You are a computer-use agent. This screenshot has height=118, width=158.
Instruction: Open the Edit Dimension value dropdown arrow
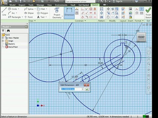83,89
